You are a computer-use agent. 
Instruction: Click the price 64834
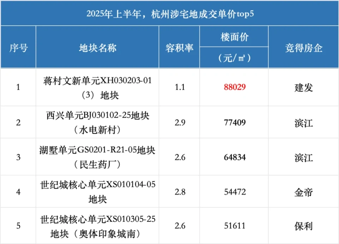tap(235, 157)
